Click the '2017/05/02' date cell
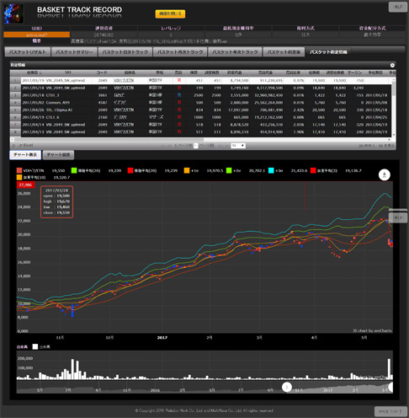This screenshot has width=409, height=418. tap(32, 103)
